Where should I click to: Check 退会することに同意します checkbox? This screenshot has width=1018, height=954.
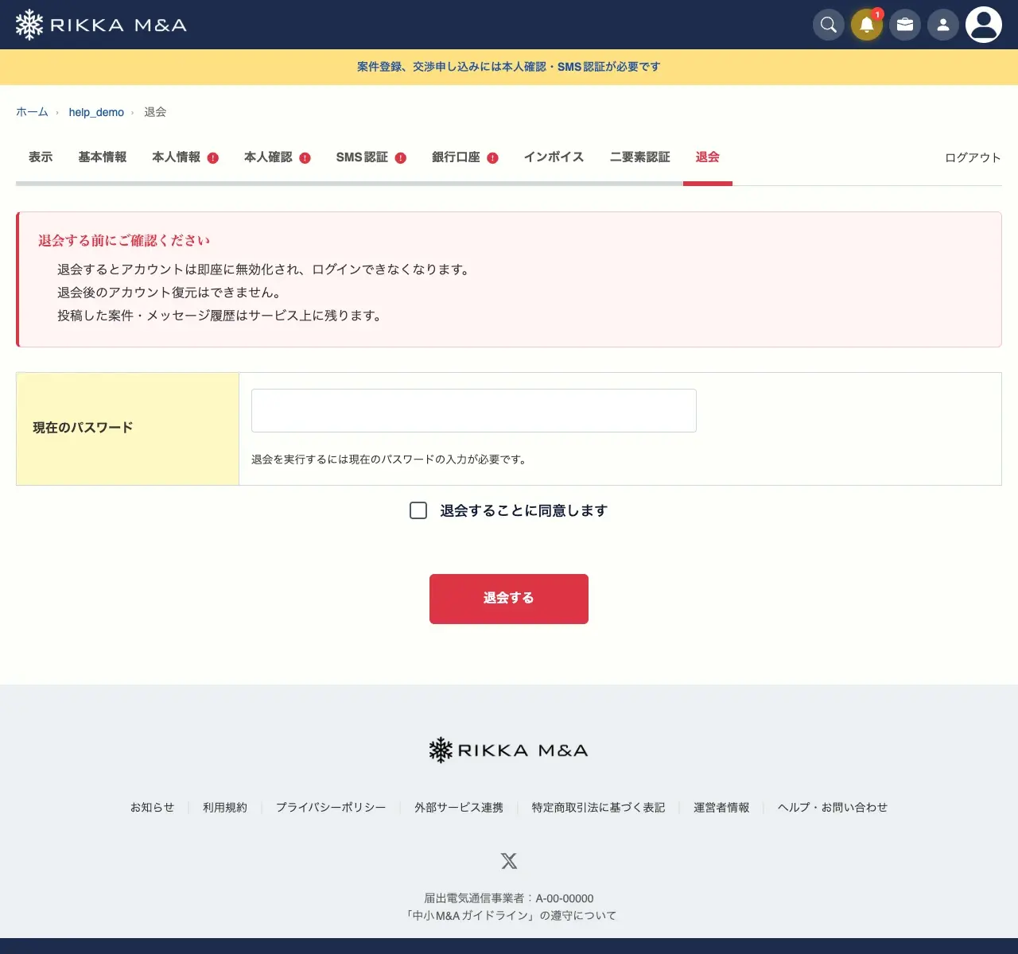point(418,510)
